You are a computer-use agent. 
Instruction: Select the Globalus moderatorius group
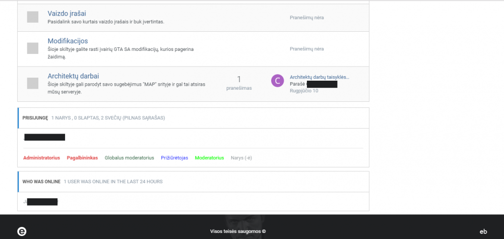[x=129, y=158]
